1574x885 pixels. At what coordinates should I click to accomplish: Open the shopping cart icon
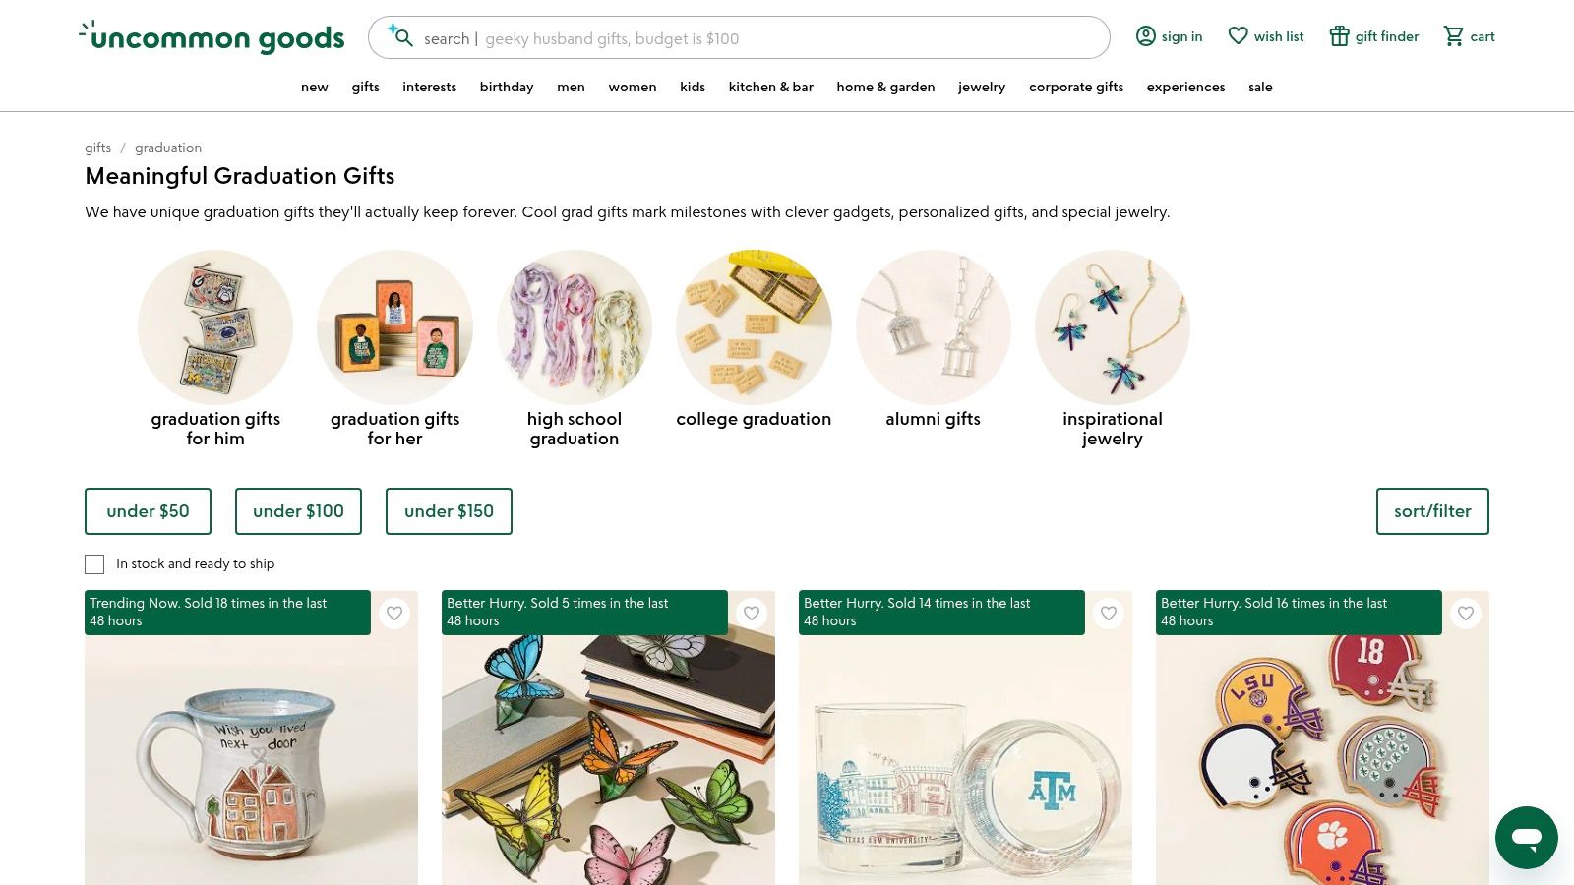tap(1453, 36)
